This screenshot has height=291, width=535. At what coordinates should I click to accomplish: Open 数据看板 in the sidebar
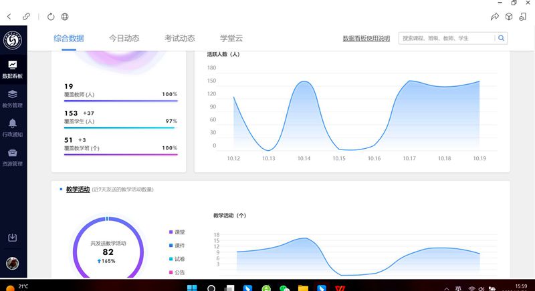point(13,69)
